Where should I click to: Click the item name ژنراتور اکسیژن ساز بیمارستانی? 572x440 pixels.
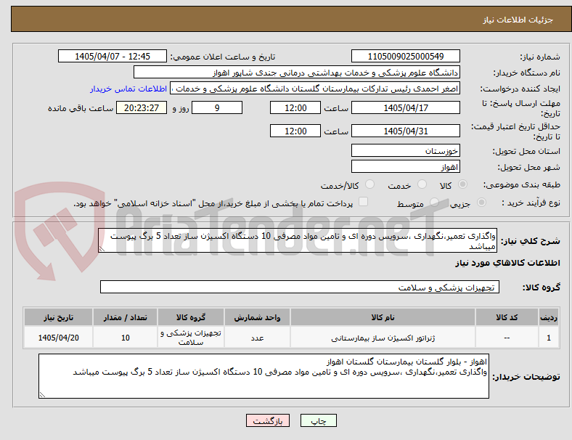pos(383,338)
